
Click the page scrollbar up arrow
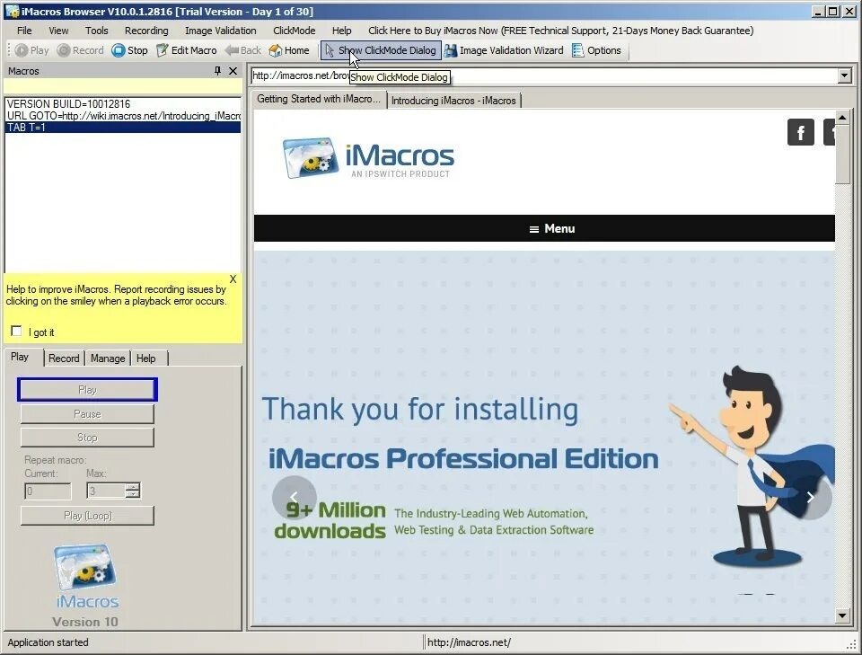(842, 117)
